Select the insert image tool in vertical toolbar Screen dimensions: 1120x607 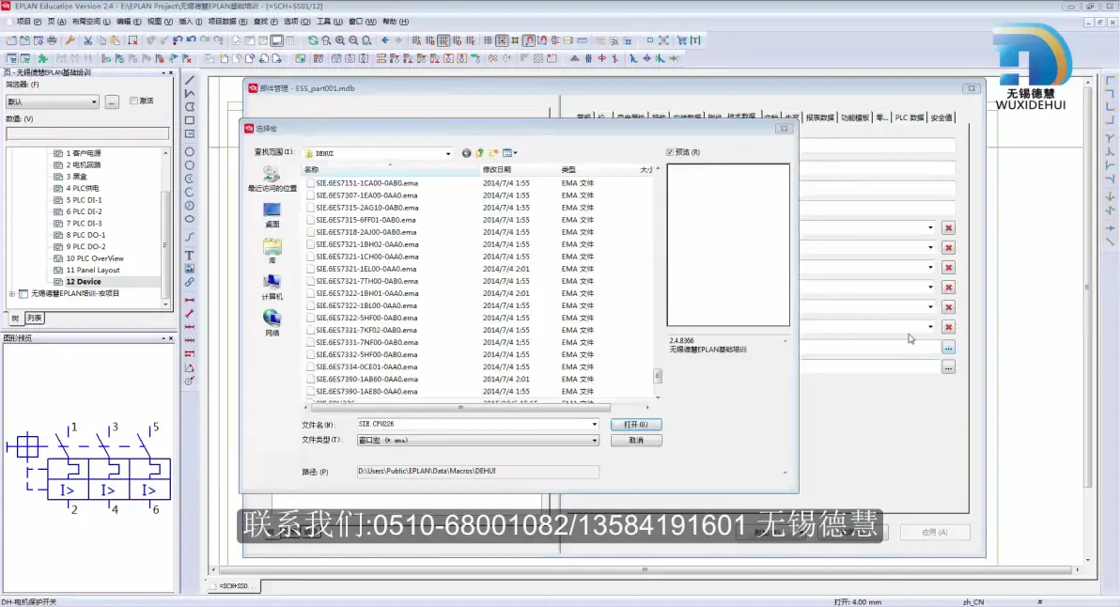pyautogui.click(x=189, y=269)
